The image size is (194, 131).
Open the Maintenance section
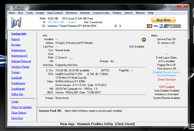(18, 50)
